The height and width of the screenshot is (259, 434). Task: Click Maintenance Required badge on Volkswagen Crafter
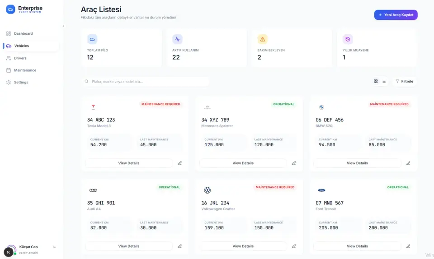click(x=275, y=188)
